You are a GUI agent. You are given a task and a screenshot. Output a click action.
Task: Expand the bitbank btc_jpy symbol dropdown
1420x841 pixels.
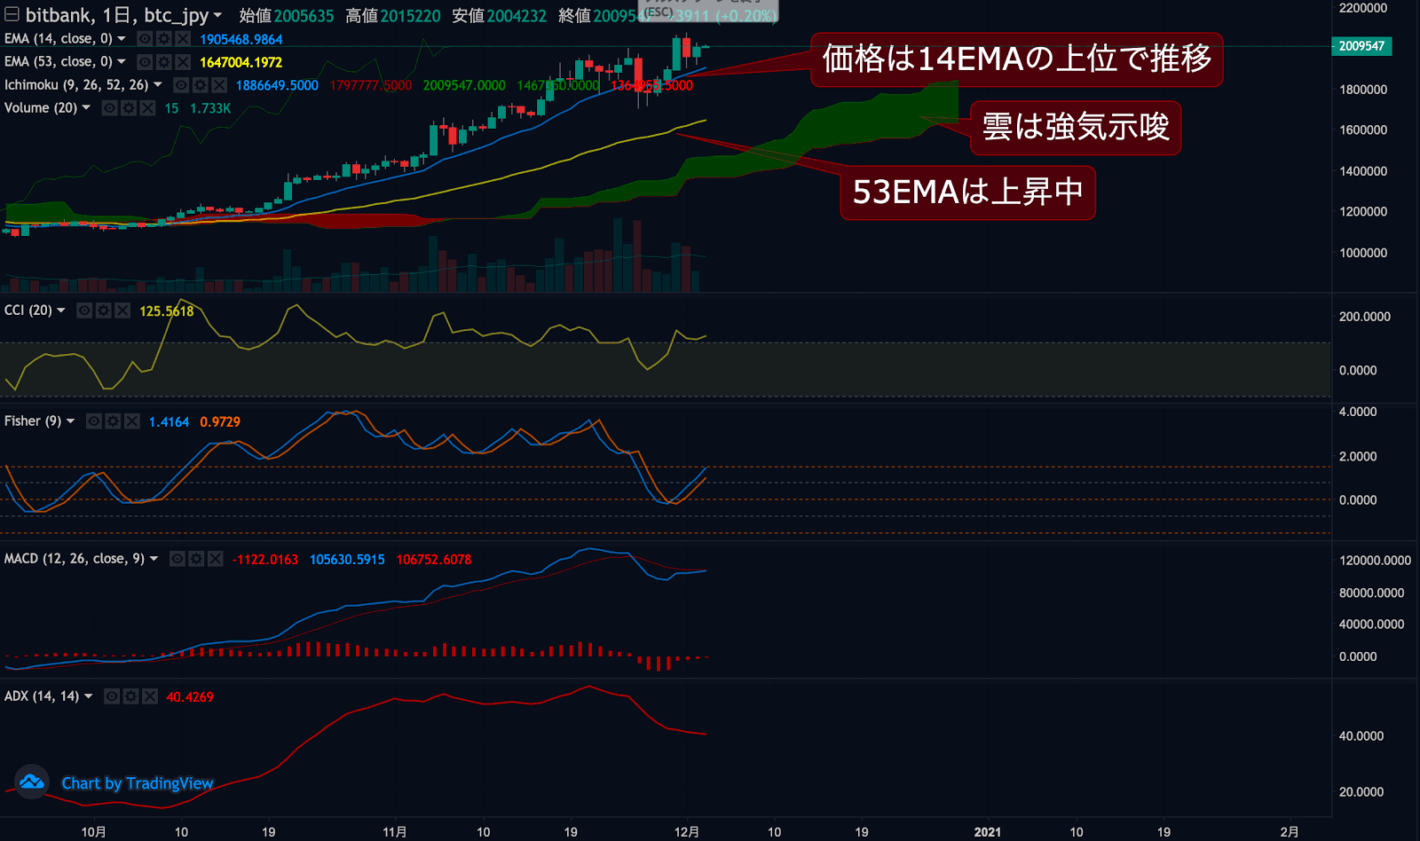tap(217, 15)
